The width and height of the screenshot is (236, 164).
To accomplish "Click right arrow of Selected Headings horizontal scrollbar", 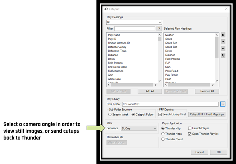I will click(213, 85).
